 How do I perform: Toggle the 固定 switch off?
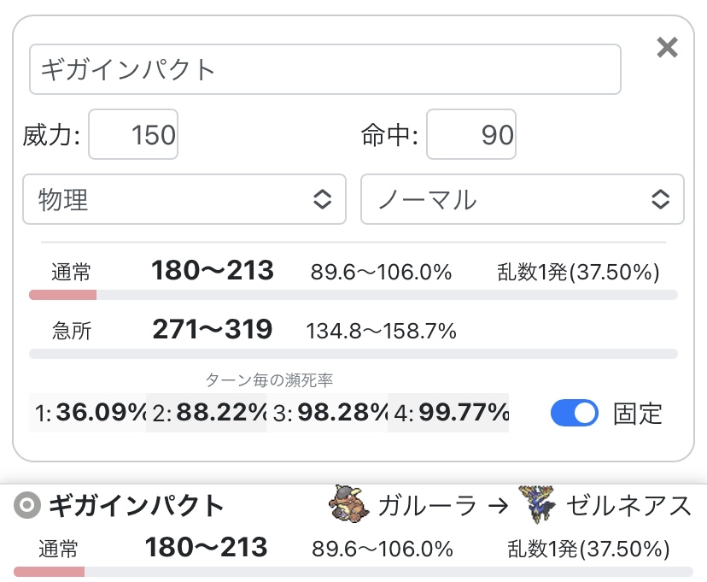click(574, 414)
